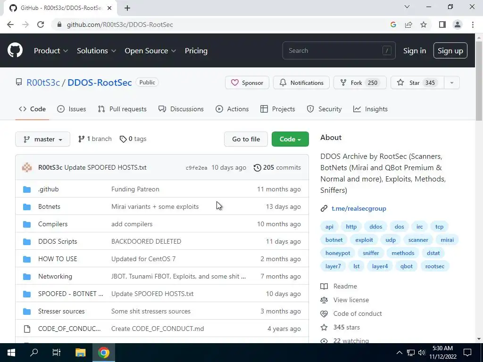Open the Insights tab

(370, 109)
